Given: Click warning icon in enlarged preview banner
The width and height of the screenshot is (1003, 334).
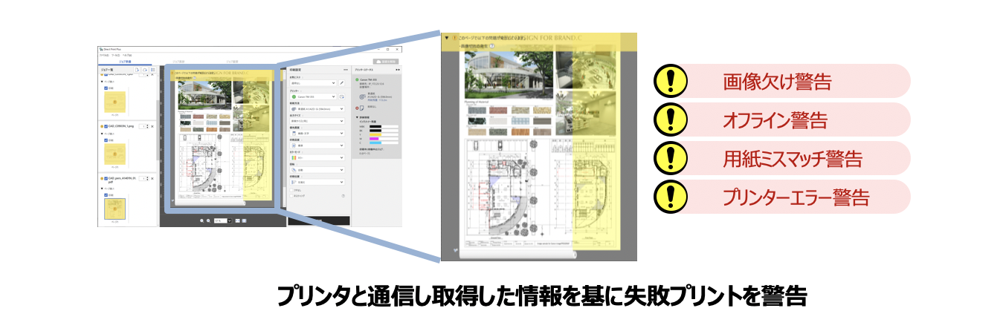Looking at the screenshot, I should 454,37.
